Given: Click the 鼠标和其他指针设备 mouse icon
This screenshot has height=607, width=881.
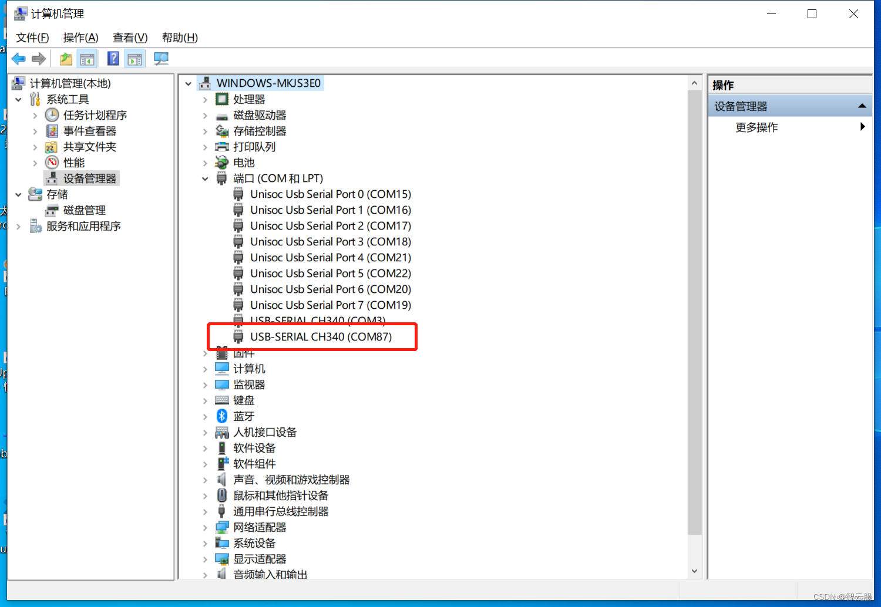Looking at the screenshot, I should click(x=222, y=495).
